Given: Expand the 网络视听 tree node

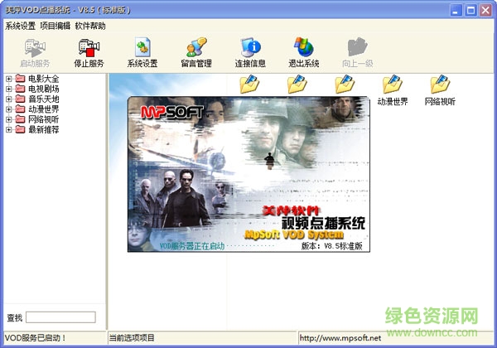Looking at the screenshot, I should click(x=9, y=119).
